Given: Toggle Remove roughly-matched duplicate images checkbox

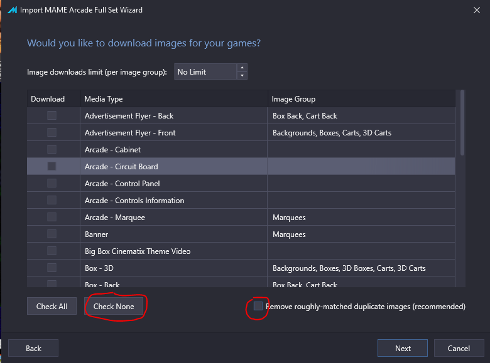Looking at the screenshot, I should (258, 306).
